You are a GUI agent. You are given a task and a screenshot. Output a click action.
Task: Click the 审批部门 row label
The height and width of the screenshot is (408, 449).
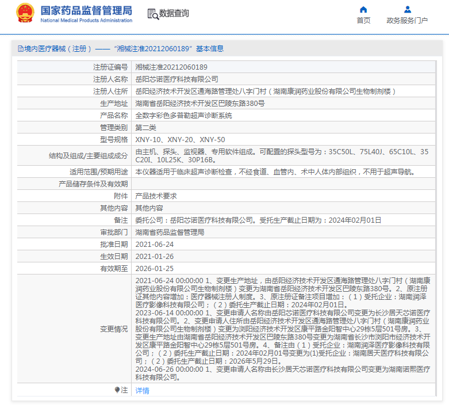pos(114,232)
